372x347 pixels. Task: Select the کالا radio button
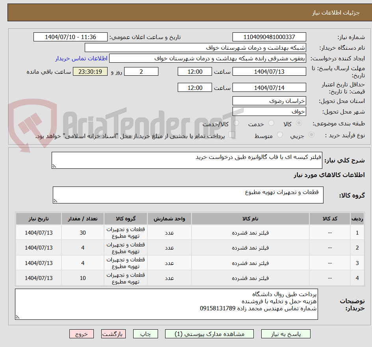point(299,123)
